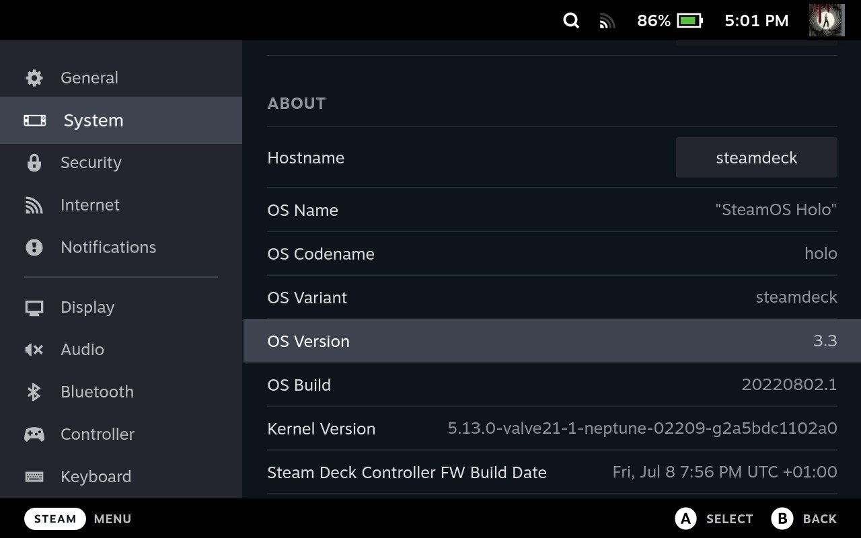Open Internet settings via the signal icon
Image resolution: width=861 pixels, height=538 pixels.
(34, 204)
